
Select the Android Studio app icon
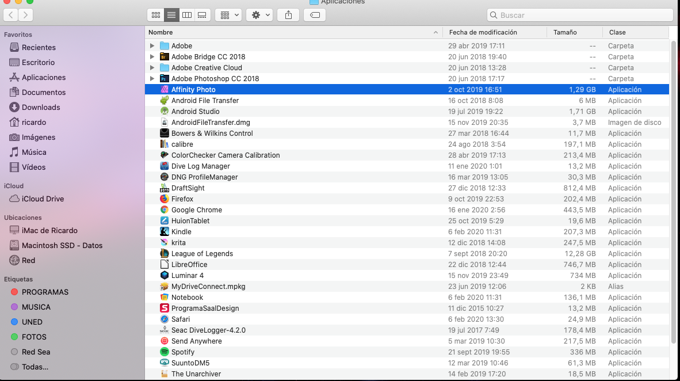coord(165,112)
